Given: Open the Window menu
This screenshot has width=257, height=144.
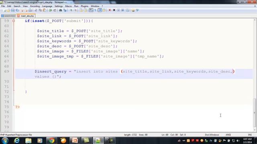Looking at the screenshot, I should [95, 6].
